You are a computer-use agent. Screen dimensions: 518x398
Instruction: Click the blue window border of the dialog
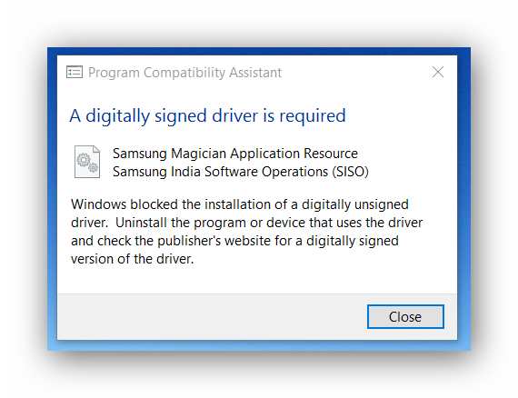pyautogui.click(x=52, y=198)
